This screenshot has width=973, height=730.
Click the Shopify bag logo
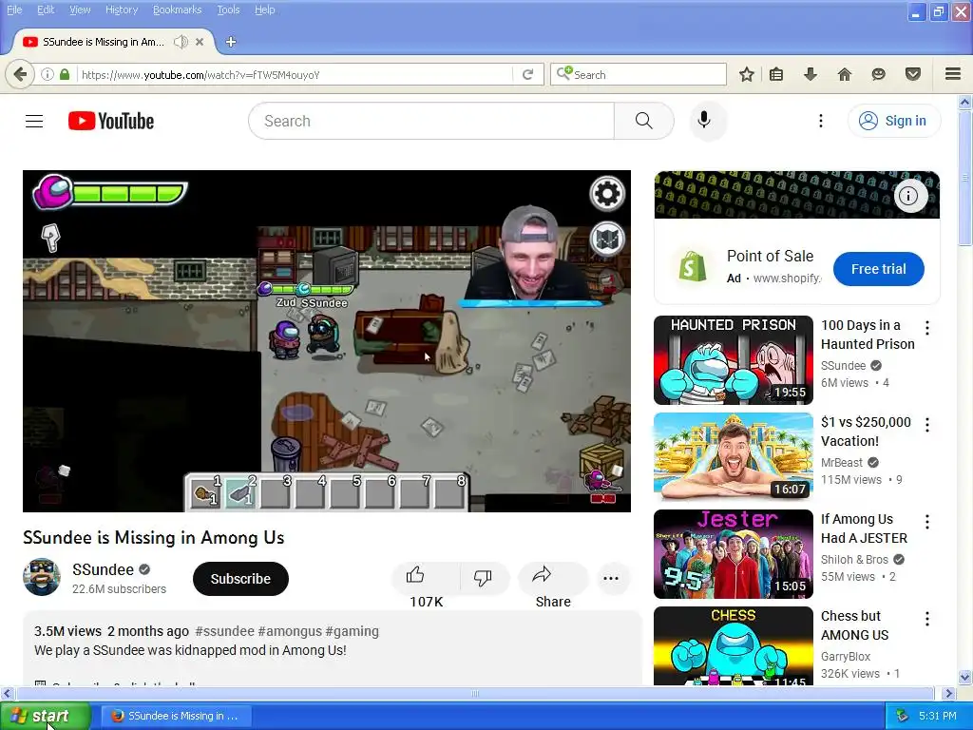(x=692, y=266)
